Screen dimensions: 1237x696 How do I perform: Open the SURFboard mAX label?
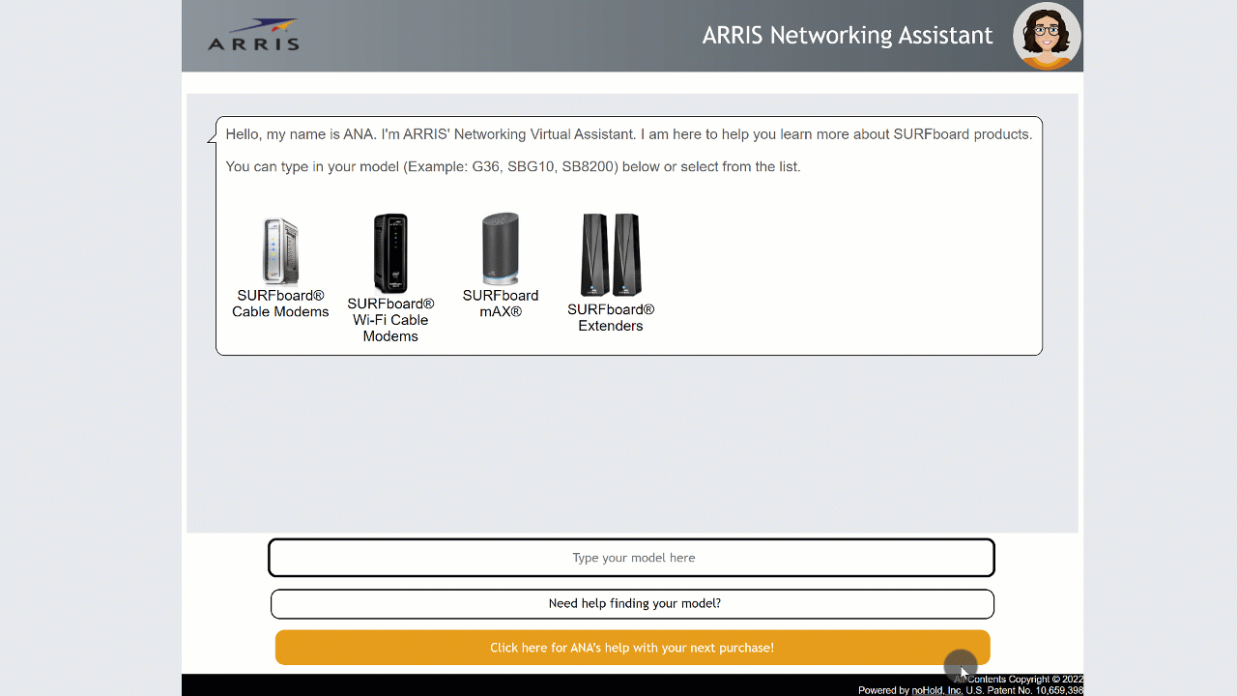(501, 304)
